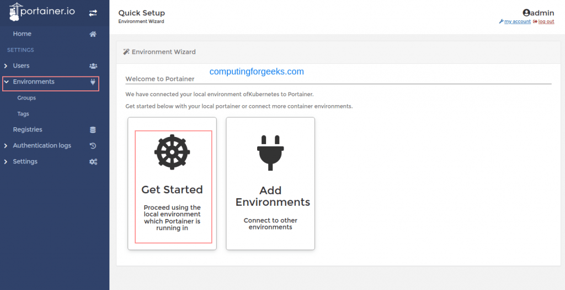
Task: Collapse the Environments menu chevron
Action: point(6,81)
